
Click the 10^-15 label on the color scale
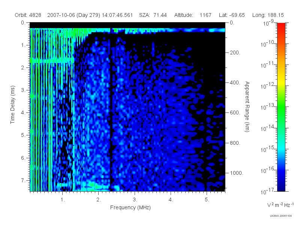click(268, 149)
